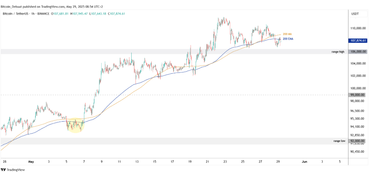
Task: Click the "23" date on the time axis
Action: [x=225, y=162]
